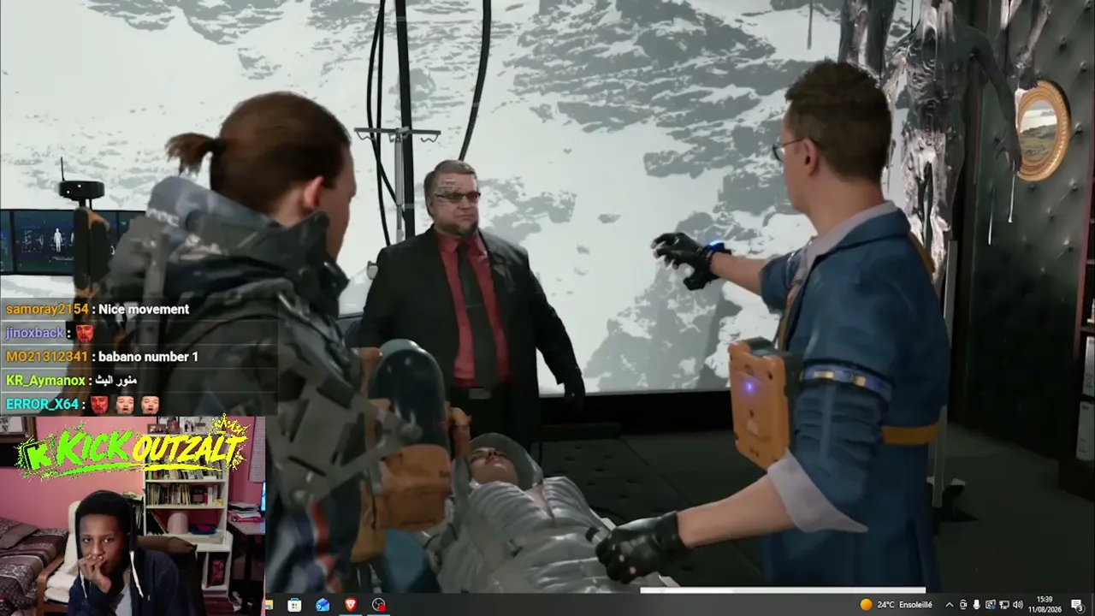Click the 24°C Ensoleillé weather text
This screenshot has width=1095, height=616.
(904, 605)
